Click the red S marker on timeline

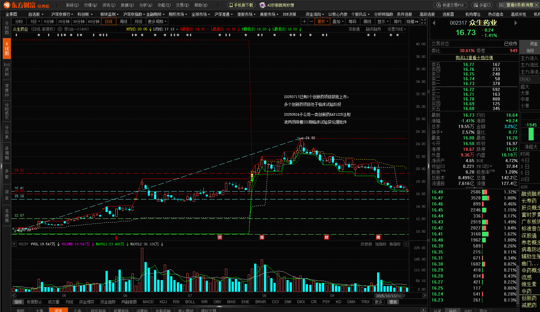pos(116,238)
